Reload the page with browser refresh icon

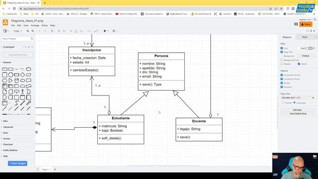(x=14, y=9)
